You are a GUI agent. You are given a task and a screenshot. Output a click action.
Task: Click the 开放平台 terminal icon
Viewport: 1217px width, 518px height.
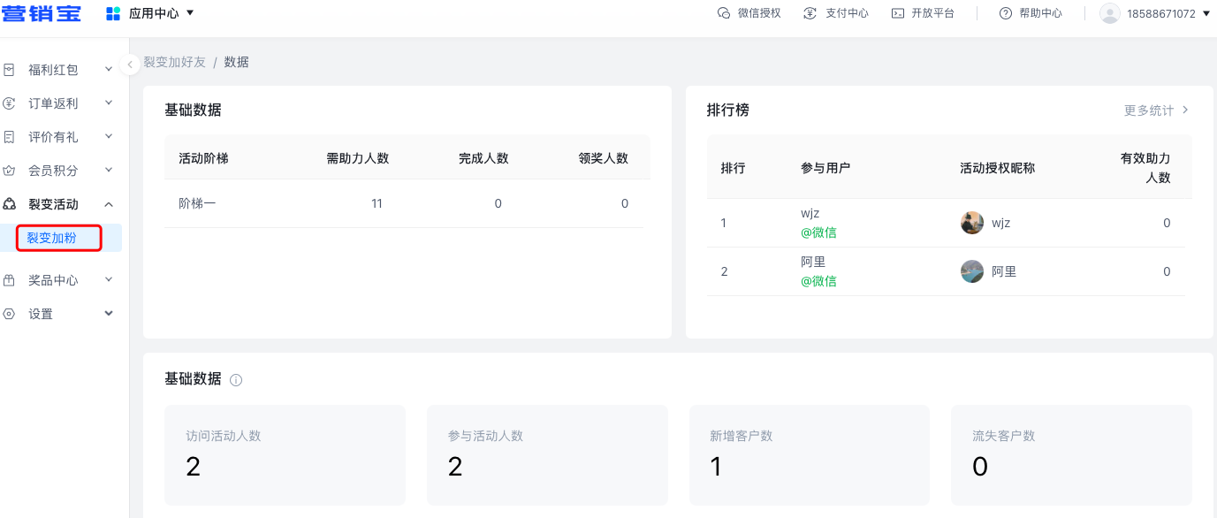click(x=897, y=13)
